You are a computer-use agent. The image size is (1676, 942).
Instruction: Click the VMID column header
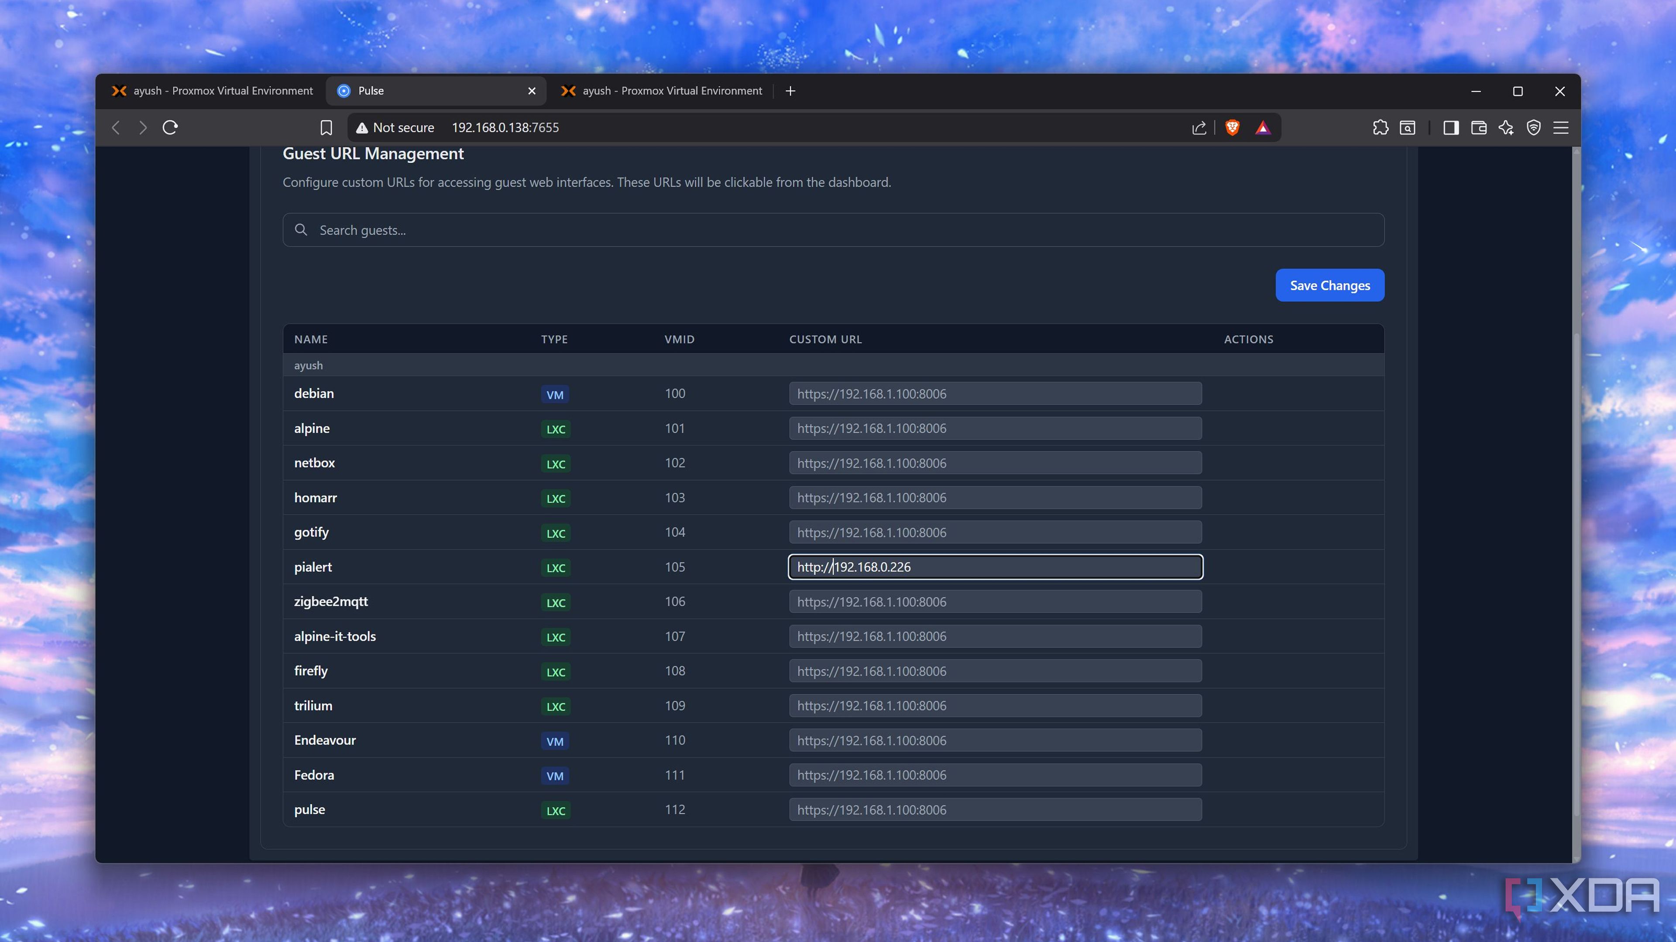click(x=679, y=339)
